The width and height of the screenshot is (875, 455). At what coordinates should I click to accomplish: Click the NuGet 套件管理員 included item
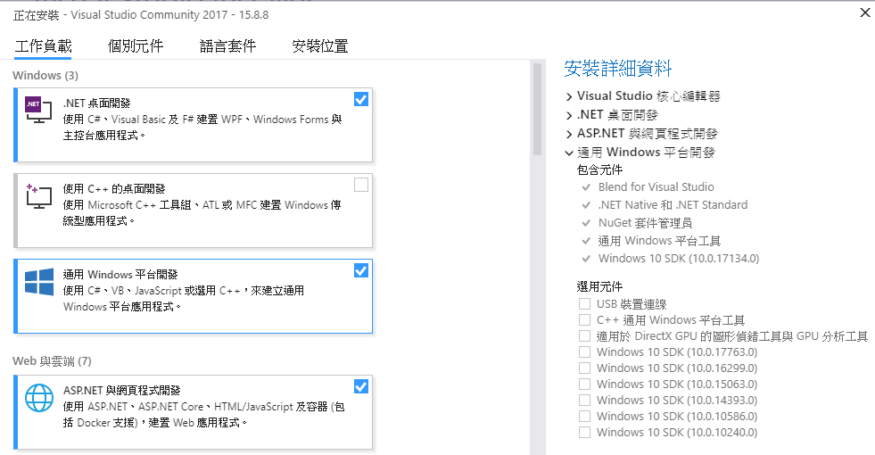point(645,223)
